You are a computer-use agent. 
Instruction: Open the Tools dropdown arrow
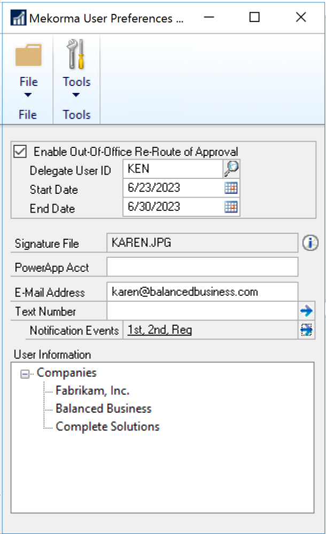click(76, 95)
